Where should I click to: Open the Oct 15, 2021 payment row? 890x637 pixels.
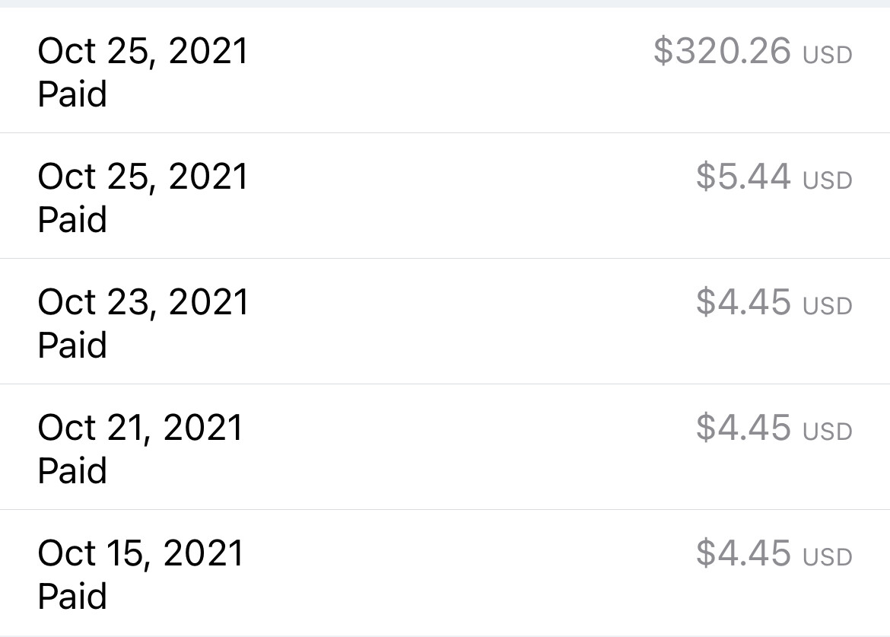445,573
